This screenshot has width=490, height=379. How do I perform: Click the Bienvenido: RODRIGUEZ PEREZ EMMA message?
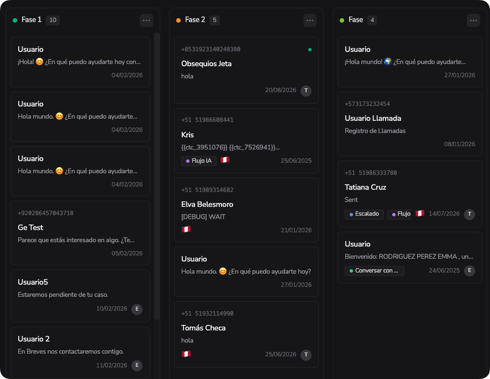click(409, 257)
